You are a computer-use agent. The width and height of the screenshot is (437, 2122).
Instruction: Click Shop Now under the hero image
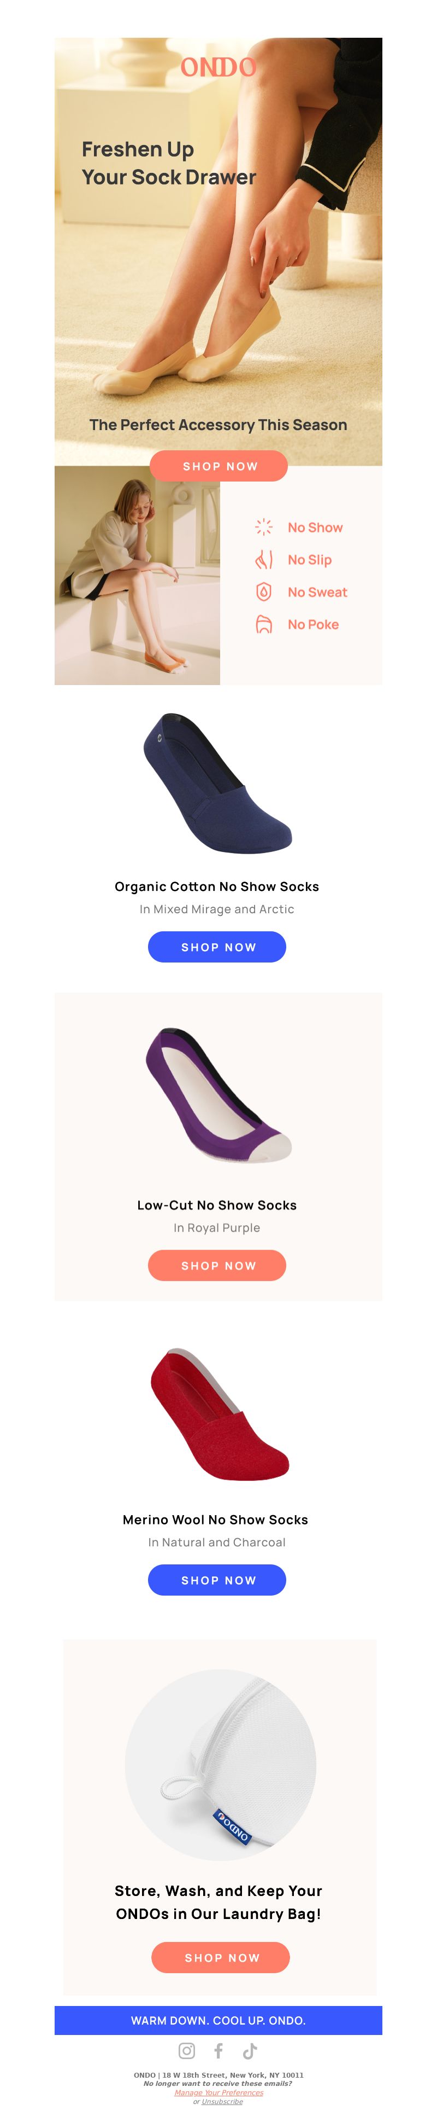[219, 466]
